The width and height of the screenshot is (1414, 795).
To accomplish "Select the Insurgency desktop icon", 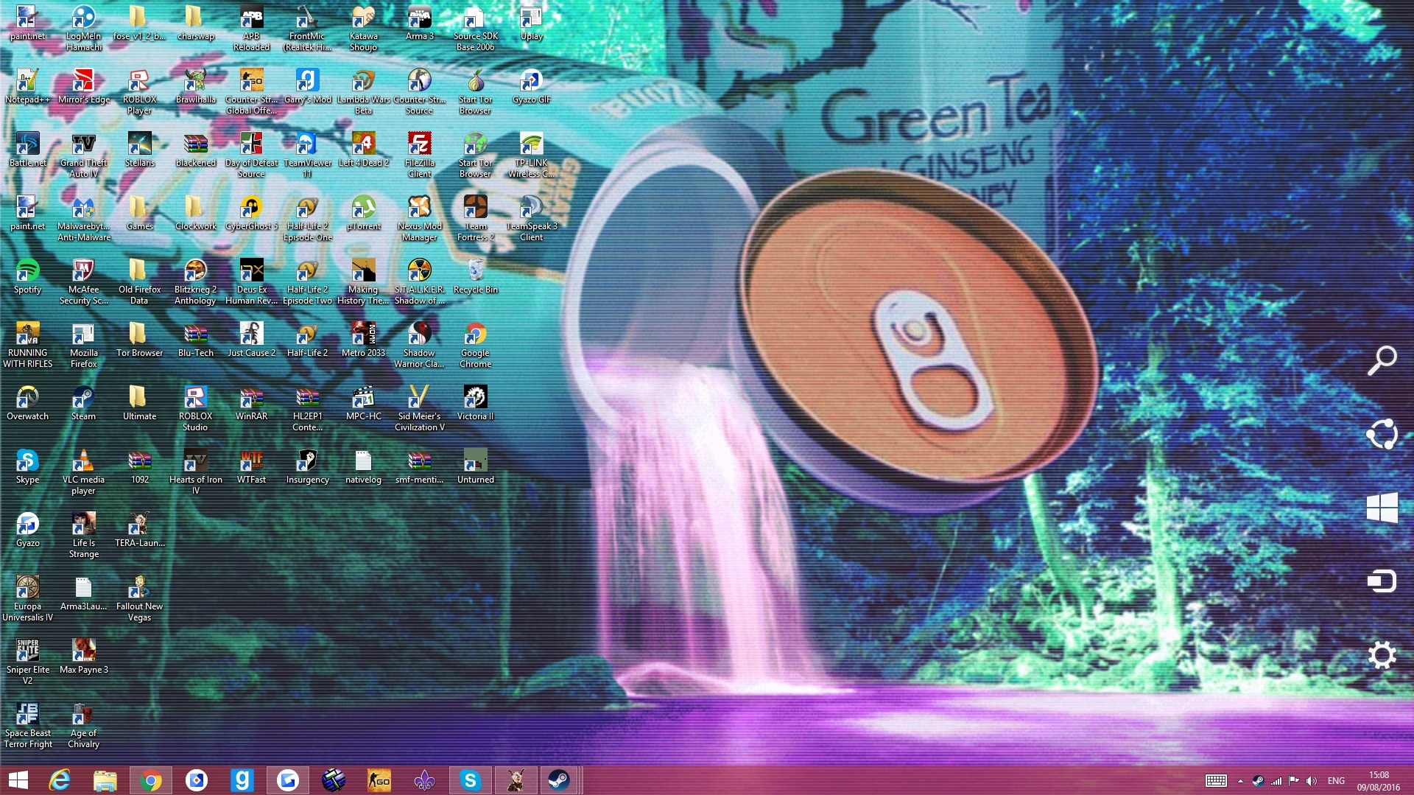I will coord(308,466).
